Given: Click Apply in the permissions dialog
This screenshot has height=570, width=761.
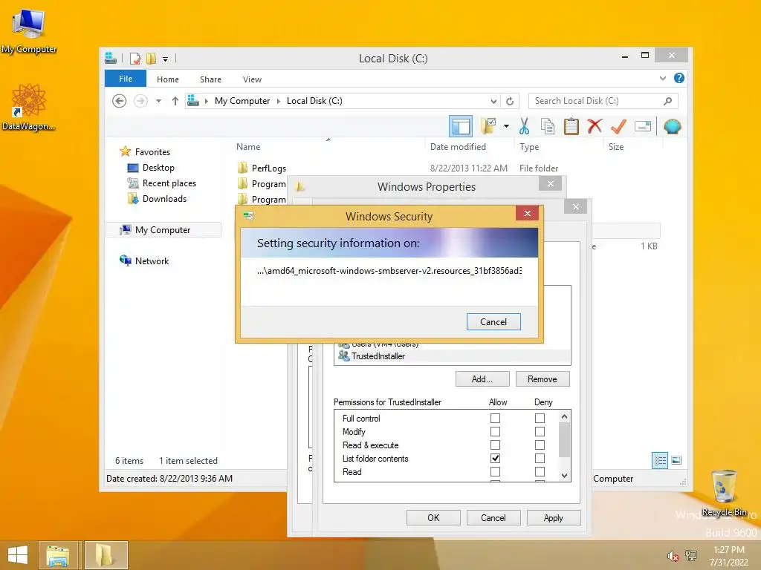Looking at the screenshot, I should (x=554, y=517).
